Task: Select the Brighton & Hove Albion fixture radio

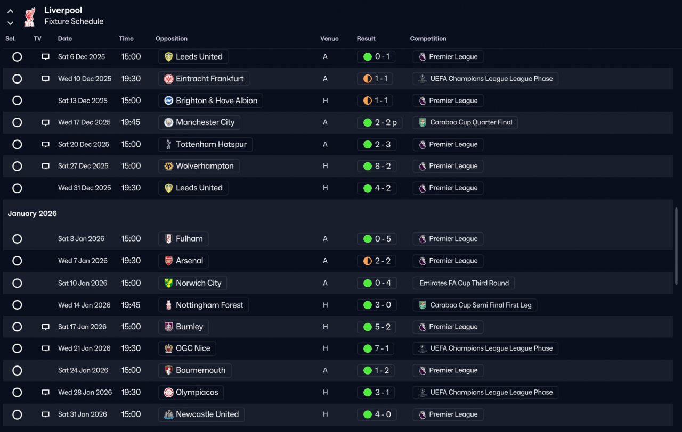Action: coord(17,101)
